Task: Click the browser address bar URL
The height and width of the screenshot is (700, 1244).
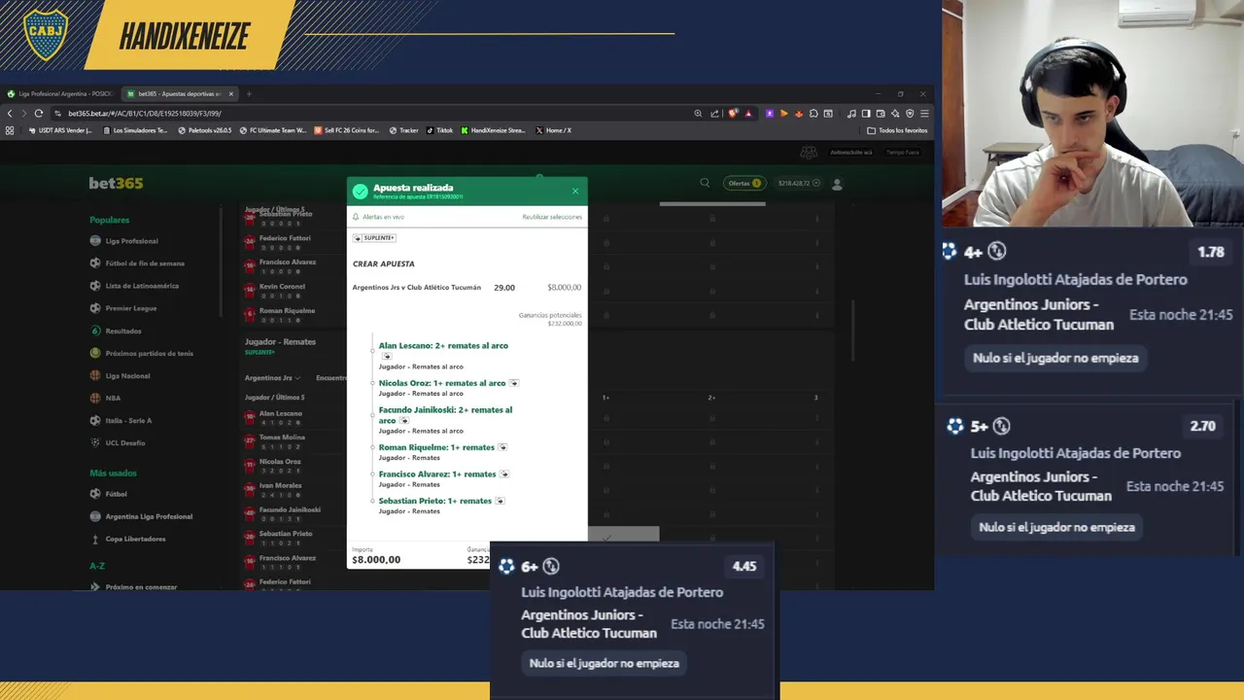Action: (x=145, y=113)
